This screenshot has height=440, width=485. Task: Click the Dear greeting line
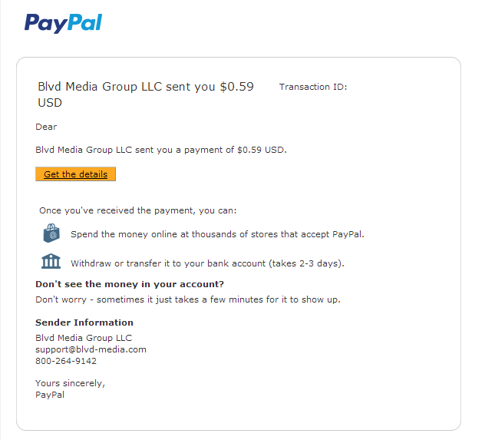pyautogui.click(x=46, y=127)
